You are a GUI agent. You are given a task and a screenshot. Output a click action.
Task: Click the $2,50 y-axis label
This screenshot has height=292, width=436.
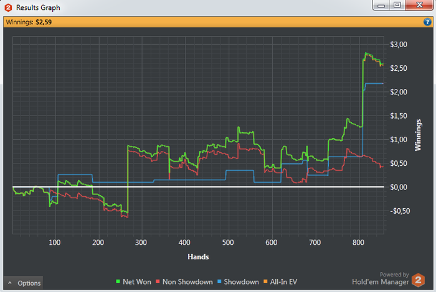click(398, 68)
